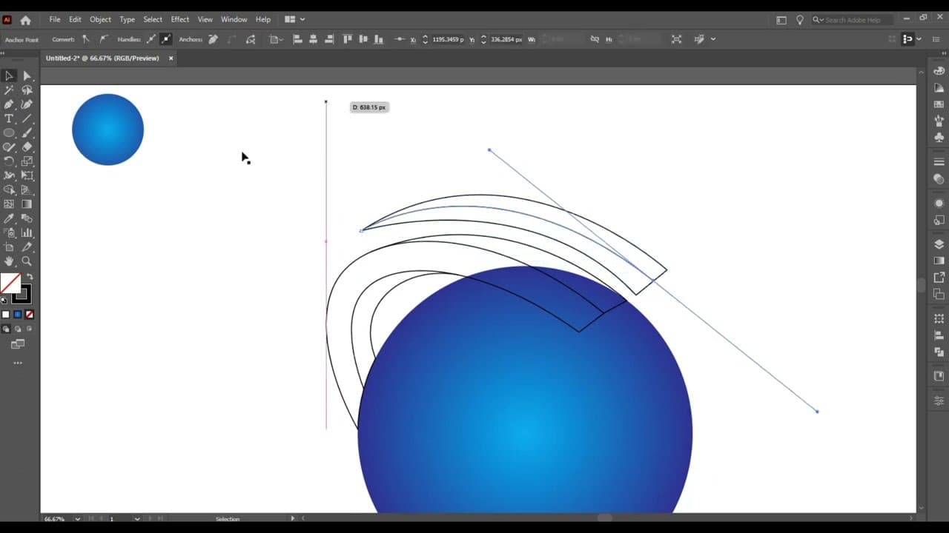Select the Ellipse shape tool
This screenshot has width=949, height=533.
point(9,133)
